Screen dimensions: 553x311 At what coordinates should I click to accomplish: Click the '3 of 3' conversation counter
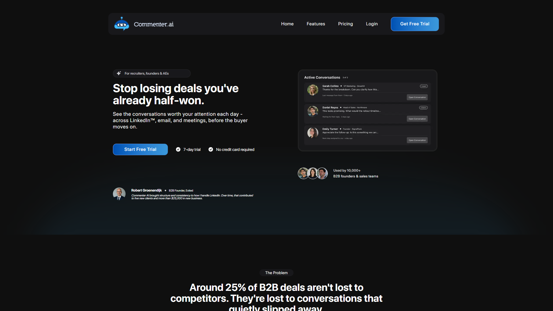345,78
